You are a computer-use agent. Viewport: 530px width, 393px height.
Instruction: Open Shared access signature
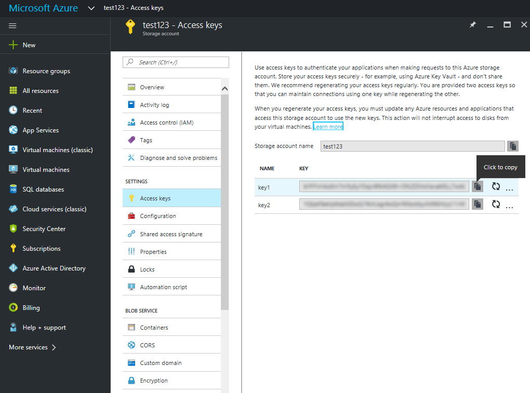171,234
